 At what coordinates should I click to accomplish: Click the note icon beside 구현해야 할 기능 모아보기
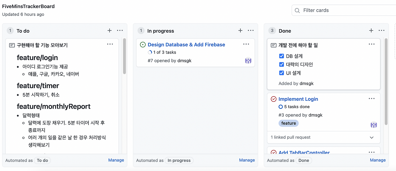[x=12, y=45]
